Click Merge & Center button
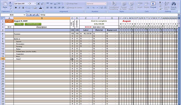 (x=75, y=8)
